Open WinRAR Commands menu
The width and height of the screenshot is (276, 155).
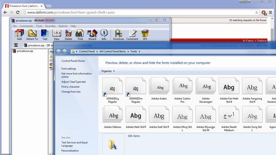click(x=26, y=26)
